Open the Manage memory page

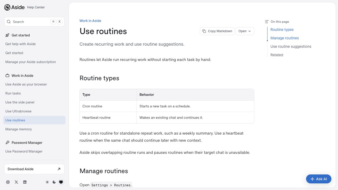pos(34,129)
